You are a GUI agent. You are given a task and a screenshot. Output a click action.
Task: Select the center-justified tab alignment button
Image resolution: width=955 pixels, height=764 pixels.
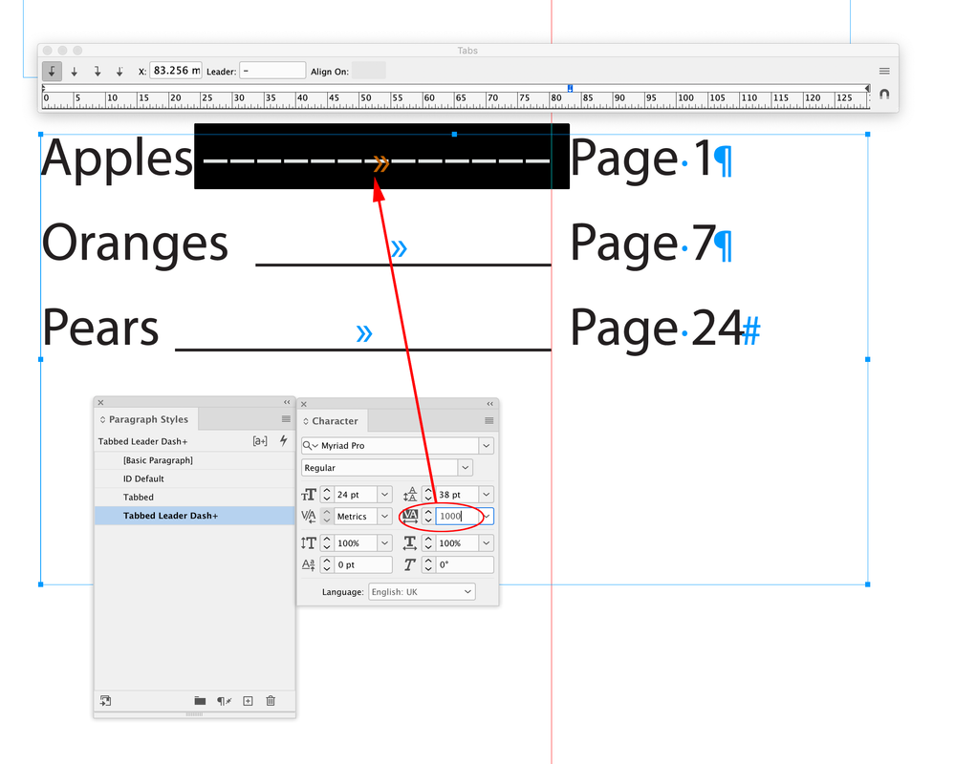(75, 72)
